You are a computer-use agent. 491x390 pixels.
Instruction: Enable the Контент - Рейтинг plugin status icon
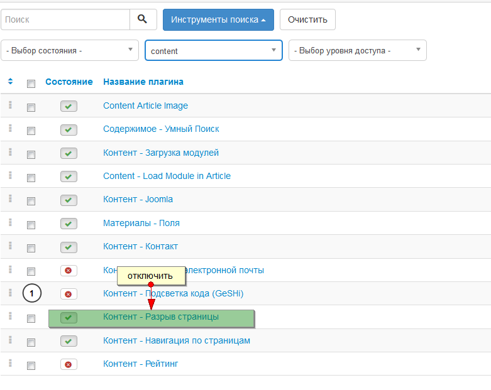pyautogui.click(x=69, y=364)
